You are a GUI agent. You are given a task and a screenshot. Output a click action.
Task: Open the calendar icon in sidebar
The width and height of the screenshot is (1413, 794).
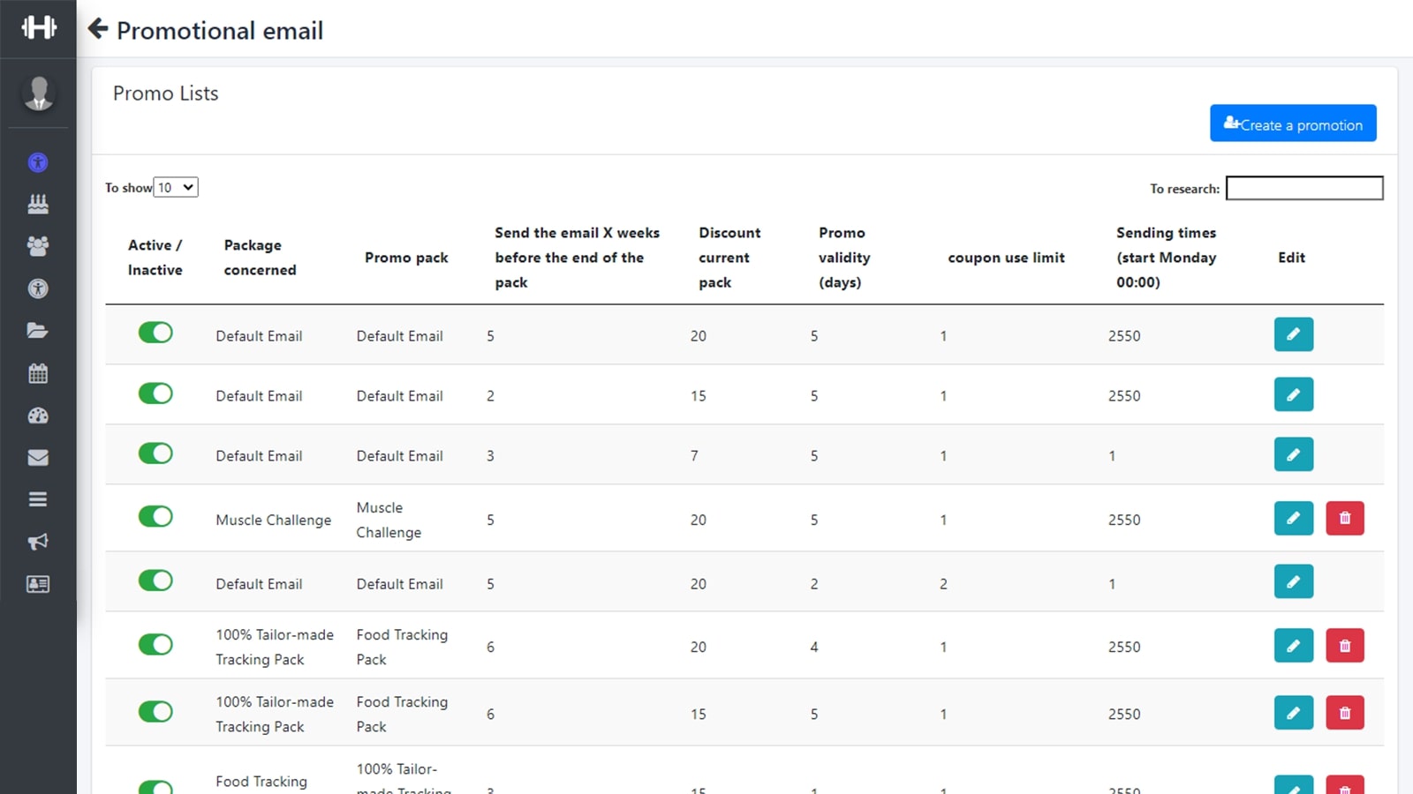pos(38,373)
